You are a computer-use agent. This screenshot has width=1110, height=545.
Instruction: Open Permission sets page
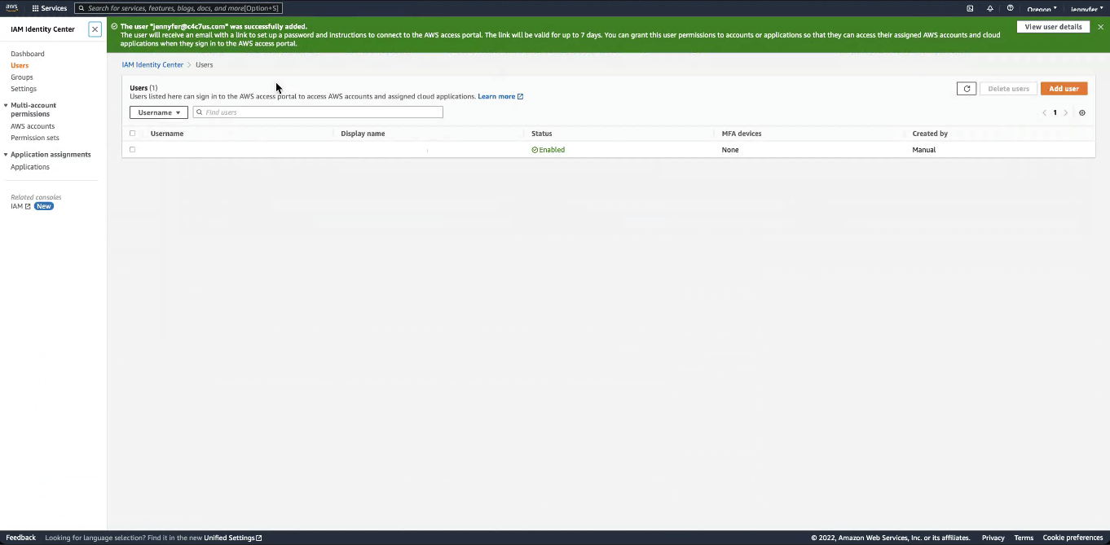35,138
